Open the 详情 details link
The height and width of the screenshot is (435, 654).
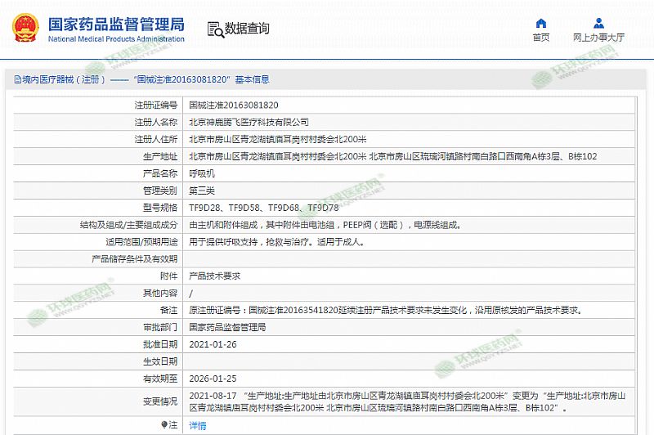[x=198, y=425]
